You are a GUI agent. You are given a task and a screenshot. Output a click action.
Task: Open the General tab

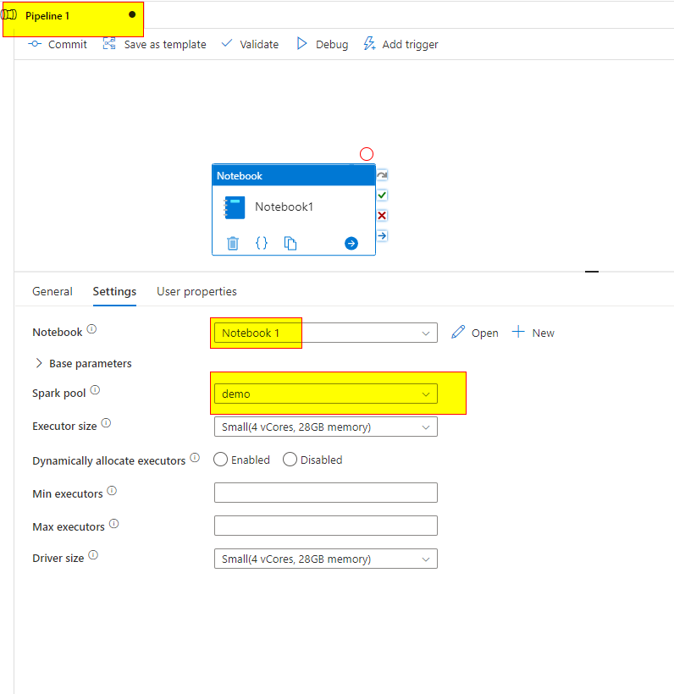click(52, 291)
